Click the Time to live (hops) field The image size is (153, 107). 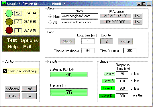[x=88, y=50]
